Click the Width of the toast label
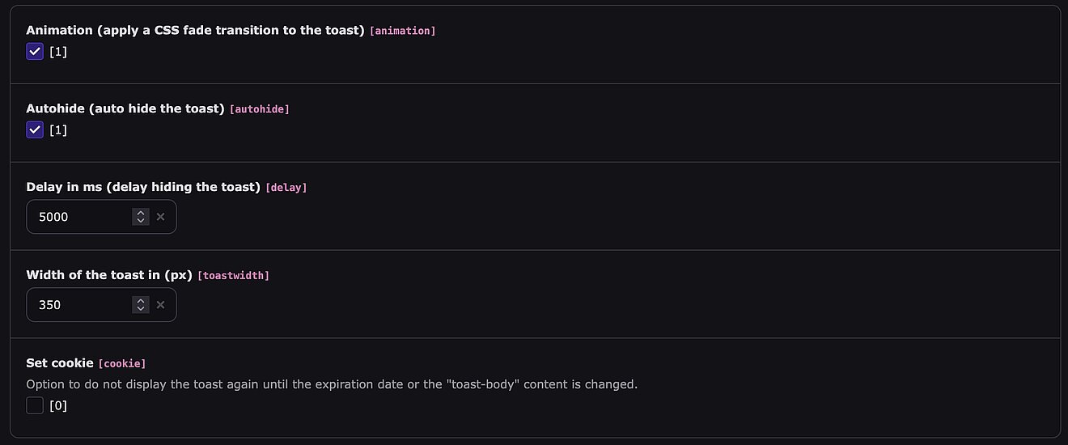This screenshot has height=445, width=1068. tap(108, 275)
